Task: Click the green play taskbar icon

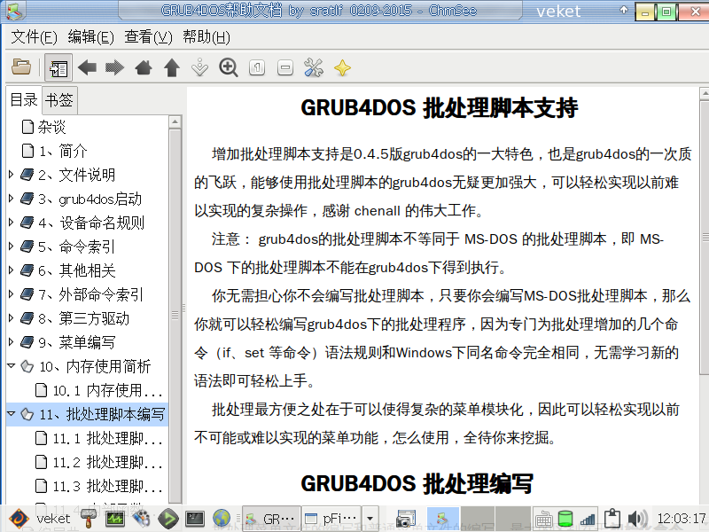Action: point(168,519)
